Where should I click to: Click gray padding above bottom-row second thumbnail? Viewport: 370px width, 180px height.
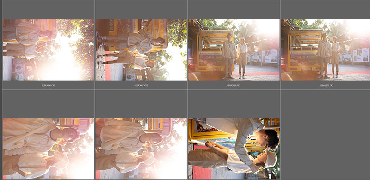(x=141, y=104)
